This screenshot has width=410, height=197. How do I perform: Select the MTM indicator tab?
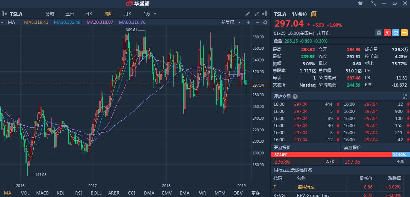pos(220,193)
